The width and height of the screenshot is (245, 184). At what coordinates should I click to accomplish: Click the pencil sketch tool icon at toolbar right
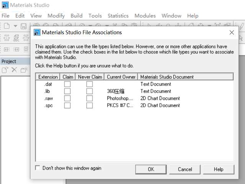242,26
